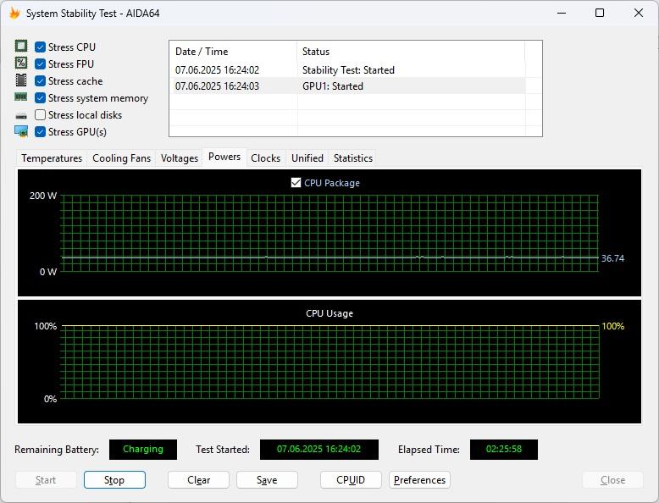
Task: Click the GPU monitor icon
Action: point(21,131)
